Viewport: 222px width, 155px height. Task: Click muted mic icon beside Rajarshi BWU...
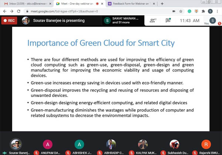pos(195,153)
